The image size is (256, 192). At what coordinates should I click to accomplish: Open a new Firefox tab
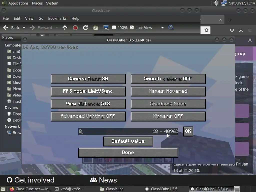(230, 20)
